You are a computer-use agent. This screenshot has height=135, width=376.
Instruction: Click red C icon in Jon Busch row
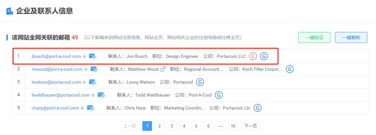point(253,56)
